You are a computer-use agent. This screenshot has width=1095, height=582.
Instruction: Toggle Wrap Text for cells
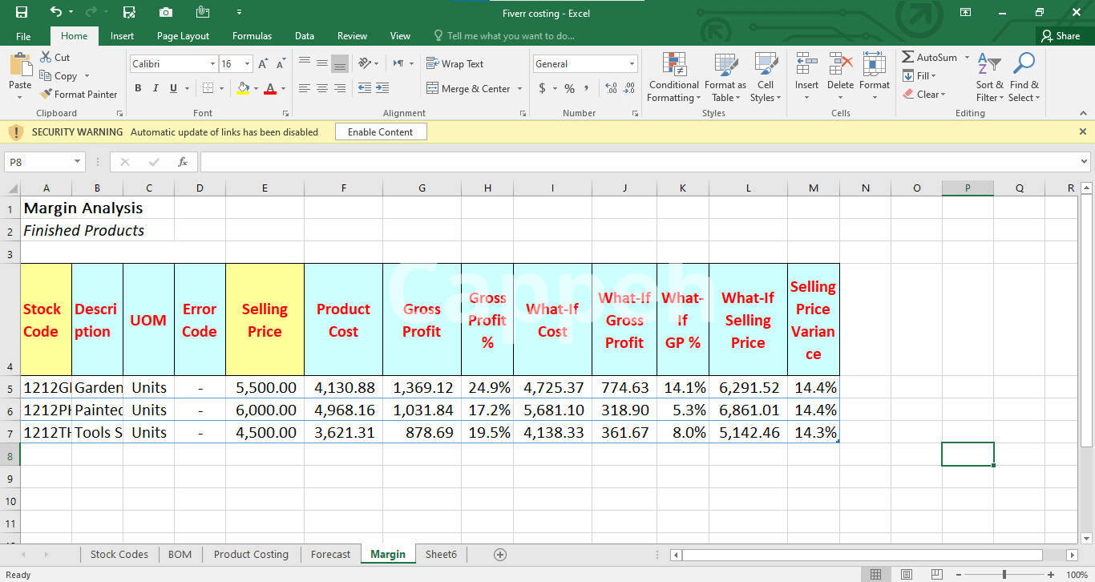click(x=455, y=64)
